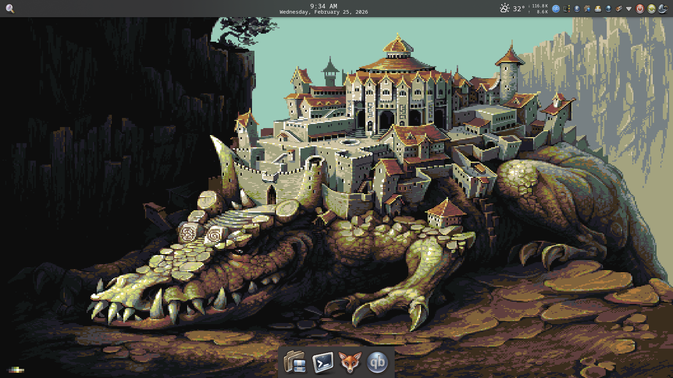The width and height of the screenshot is (673, 378).
Task: Open the removable drive device notifier icon
Action: click(598, 9)
